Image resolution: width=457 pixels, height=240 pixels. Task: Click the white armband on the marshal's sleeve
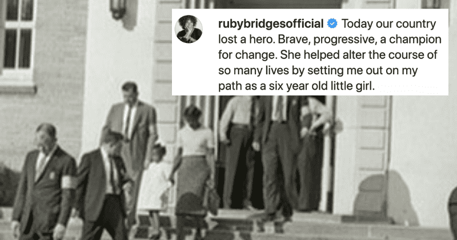[68, 182]
